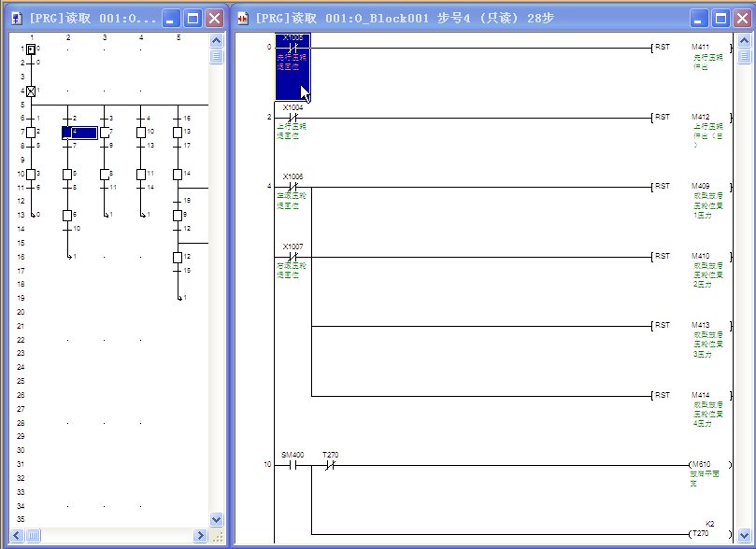Click the X1004 normally-closed contact
Image resolution: width=756 pixels, height=549 pixels.
coord(292,118)
